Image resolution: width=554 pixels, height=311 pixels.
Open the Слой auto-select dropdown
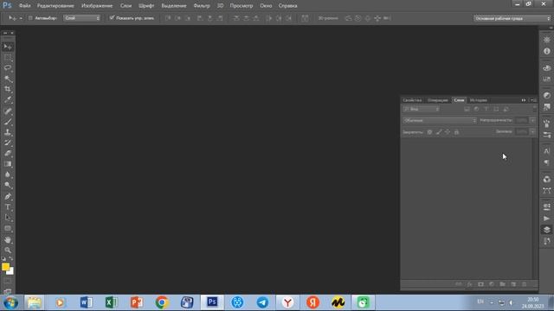(x=81, y=18)
